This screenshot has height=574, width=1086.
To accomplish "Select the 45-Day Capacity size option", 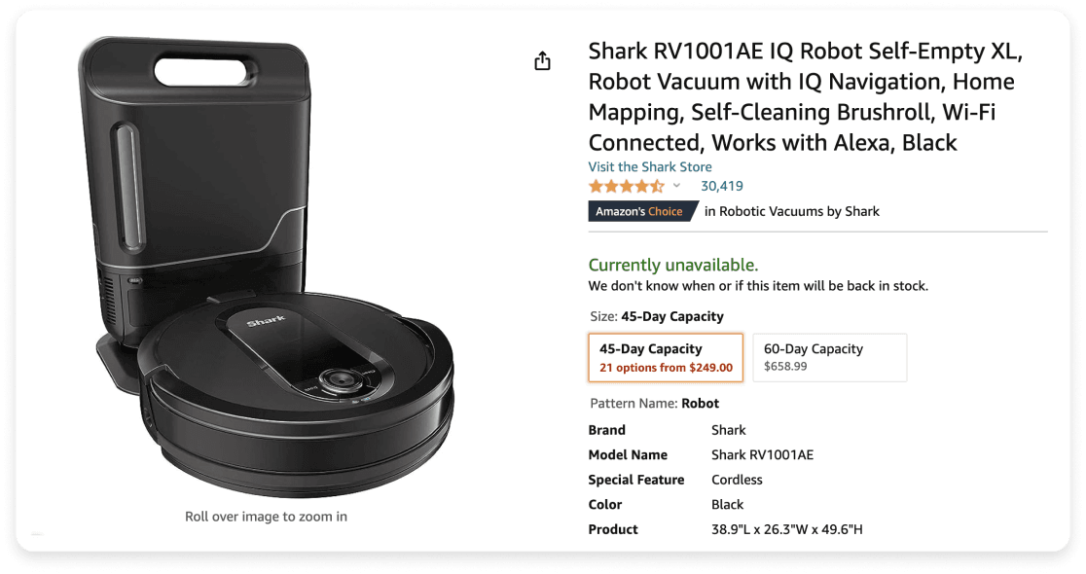I will pos(666,357).
